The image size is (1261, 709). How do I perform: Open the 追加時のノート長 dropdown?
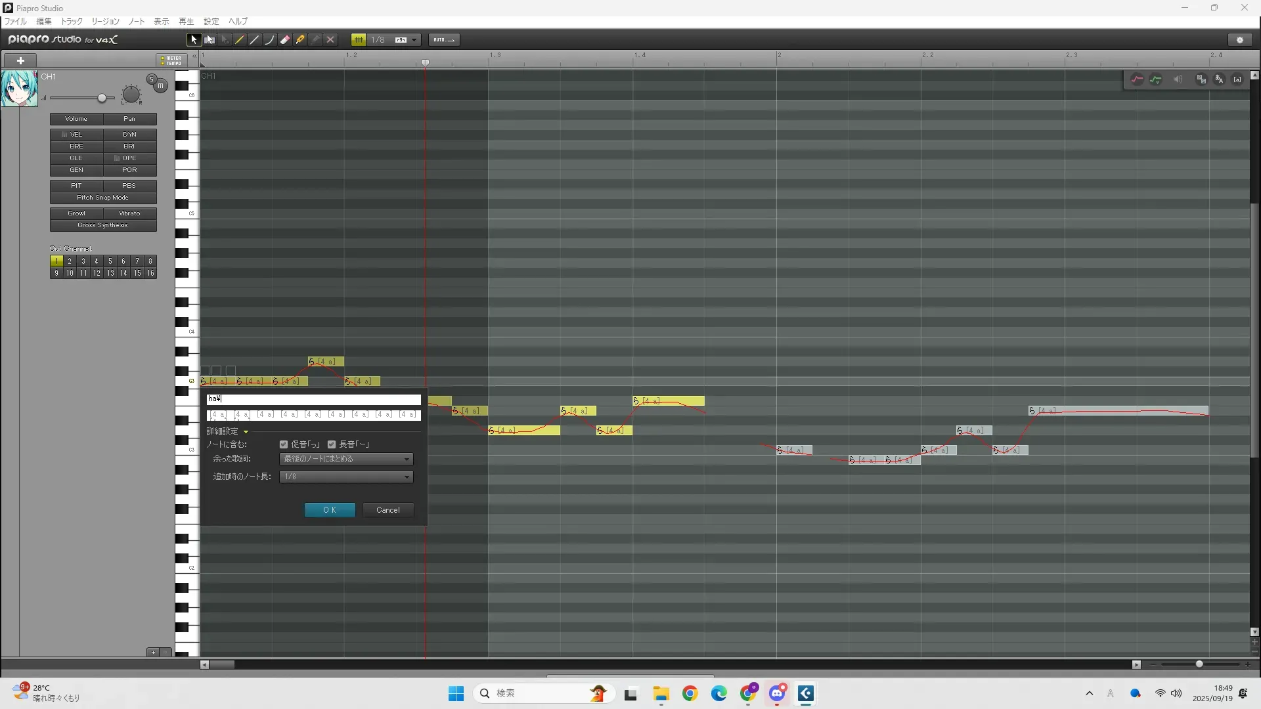[x=346, y=477]
